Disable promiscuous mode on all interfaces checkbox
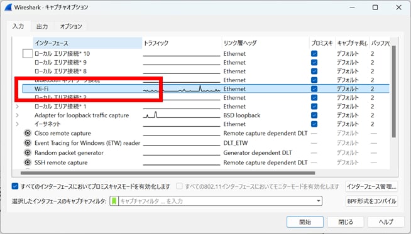 15,186
